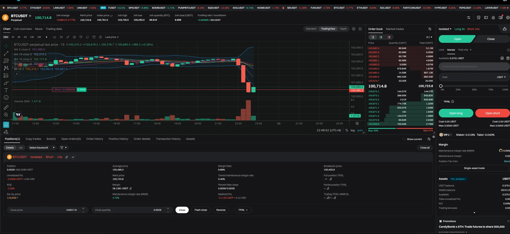Open the Last price dropdown
This screenshot has height=234, width=510.
tap(112, 37)
